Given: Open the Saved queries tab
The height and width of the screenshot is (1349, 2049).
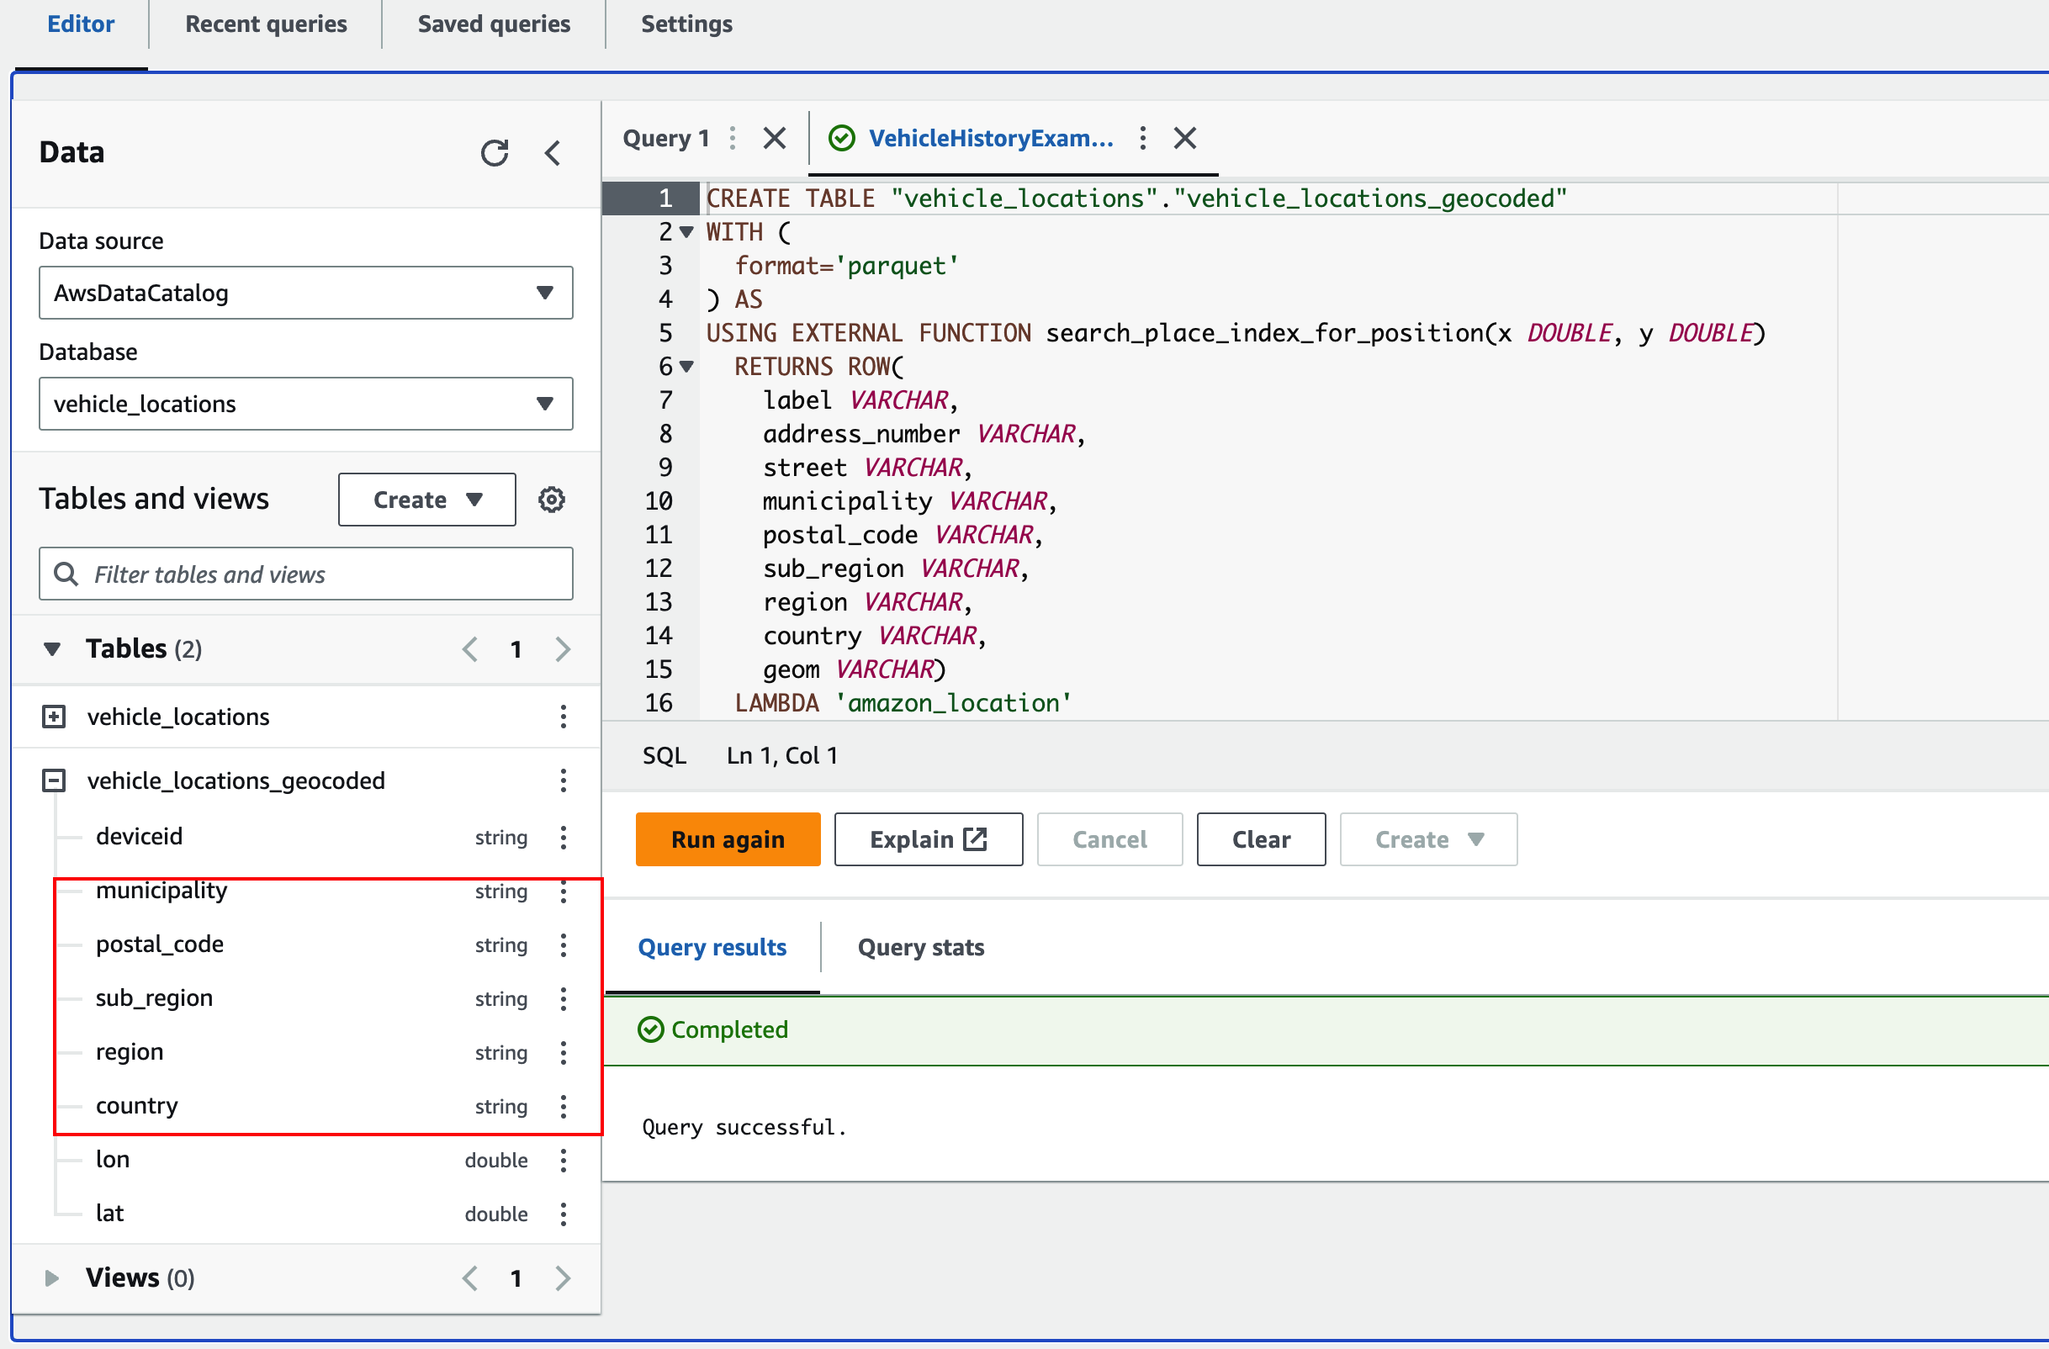Looking at the screenshot, I should click(x=493, y=24).
